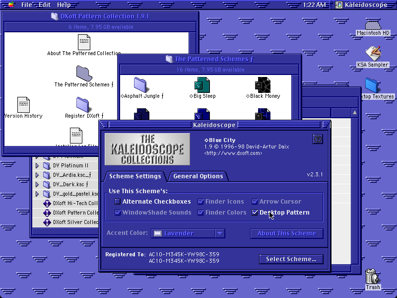Open the File menu
This screenshot has height=298, width=397.
click(27, 5)
